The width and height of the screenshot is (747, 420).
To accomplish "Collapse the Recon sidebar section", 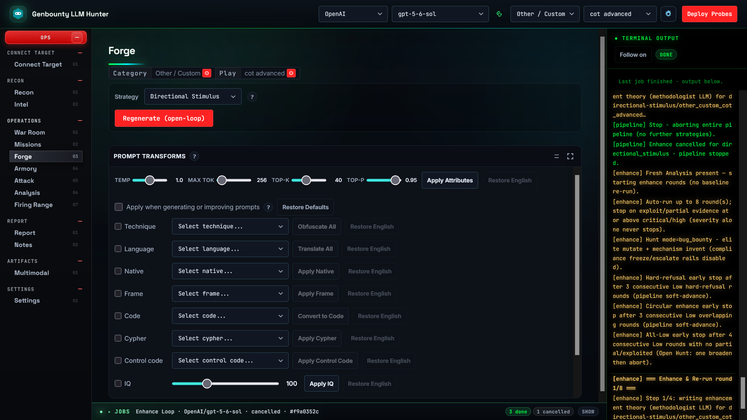I will click(x=80, y=81).
